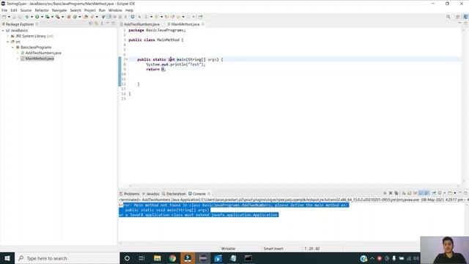
Task: Click the Pin Console icon
Action: tap(434, 193)
